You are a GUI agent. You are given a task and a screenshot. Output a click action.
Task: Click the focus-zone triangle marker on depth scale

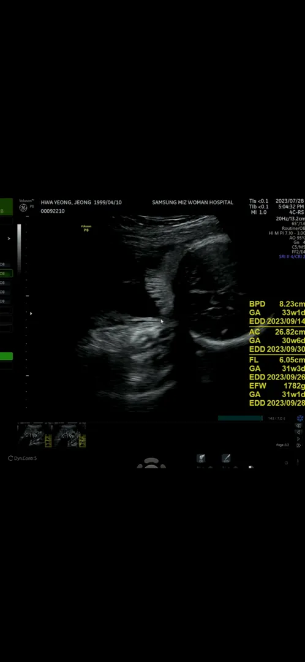31,313
